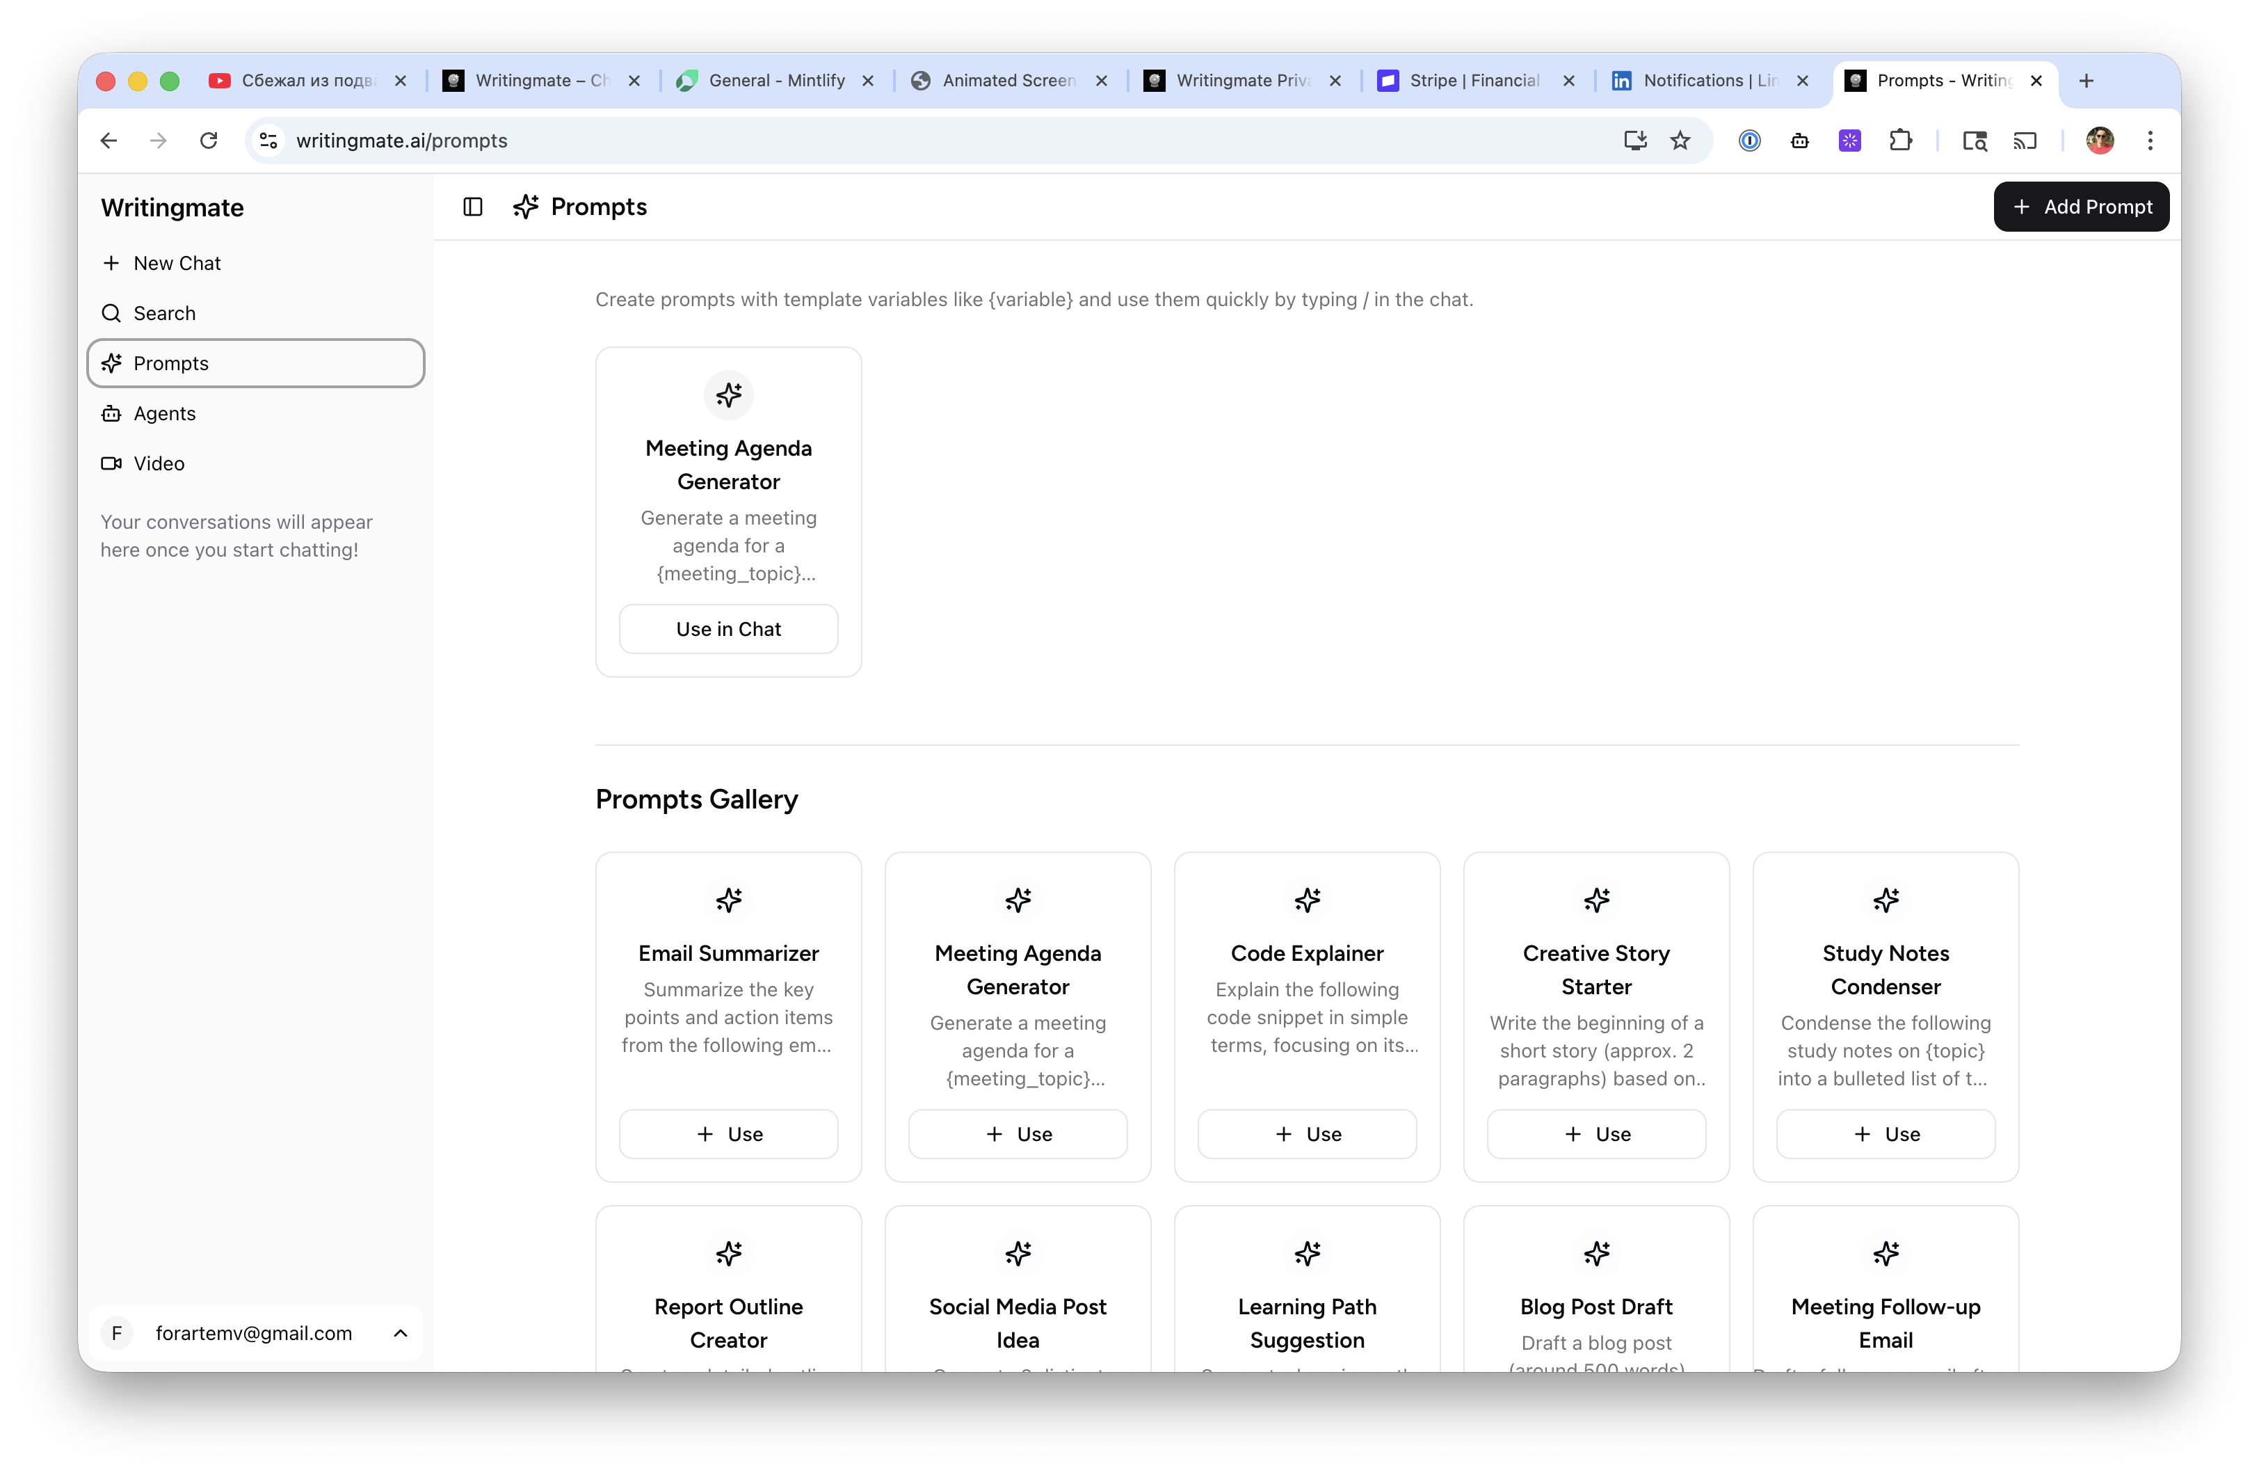Viewport: 2259px width, 1475px height.
Task: Open Video in the sidebar
Action: click(x=255, y=463)
